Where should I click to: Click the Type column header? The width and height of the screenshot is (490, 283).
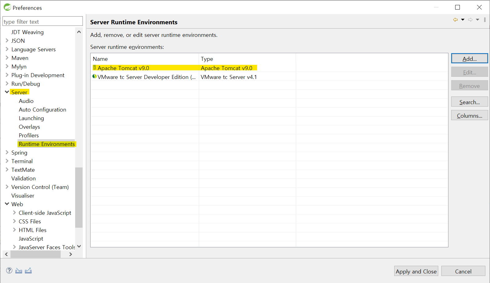(x=247, y=59)
